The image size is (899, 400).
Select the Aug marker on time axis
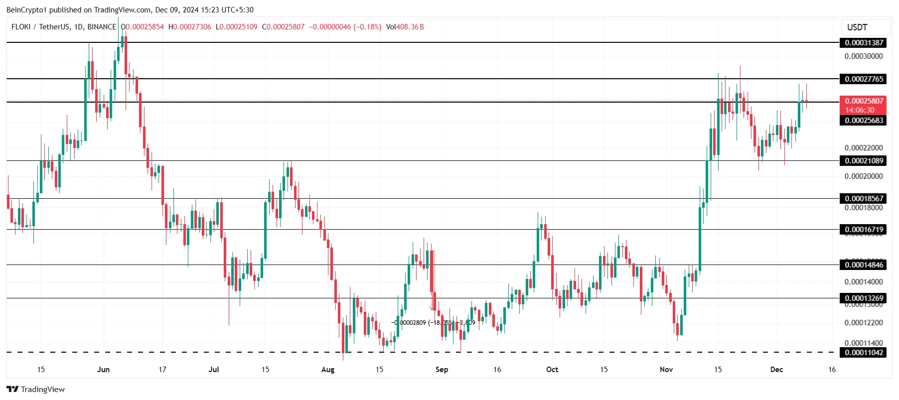[328, 370]
